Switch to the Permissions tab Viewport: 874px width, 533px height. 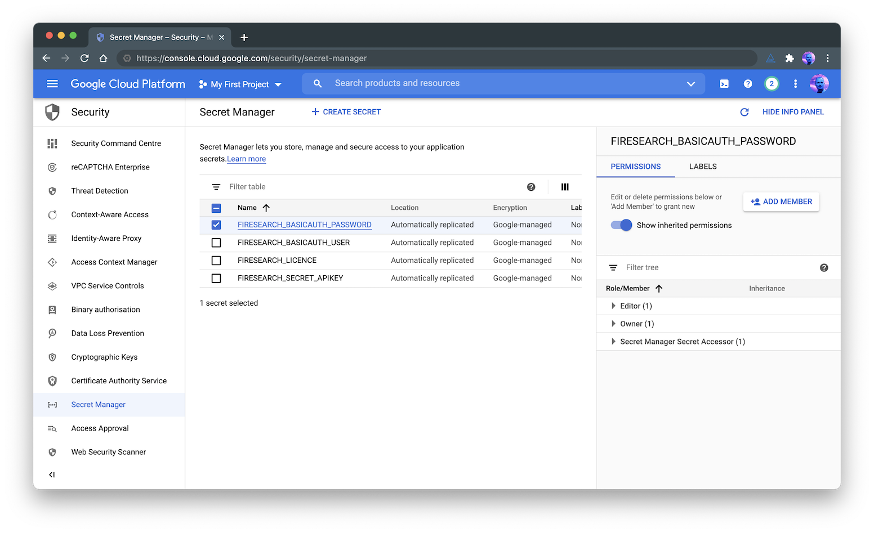(x=636, y=167)
